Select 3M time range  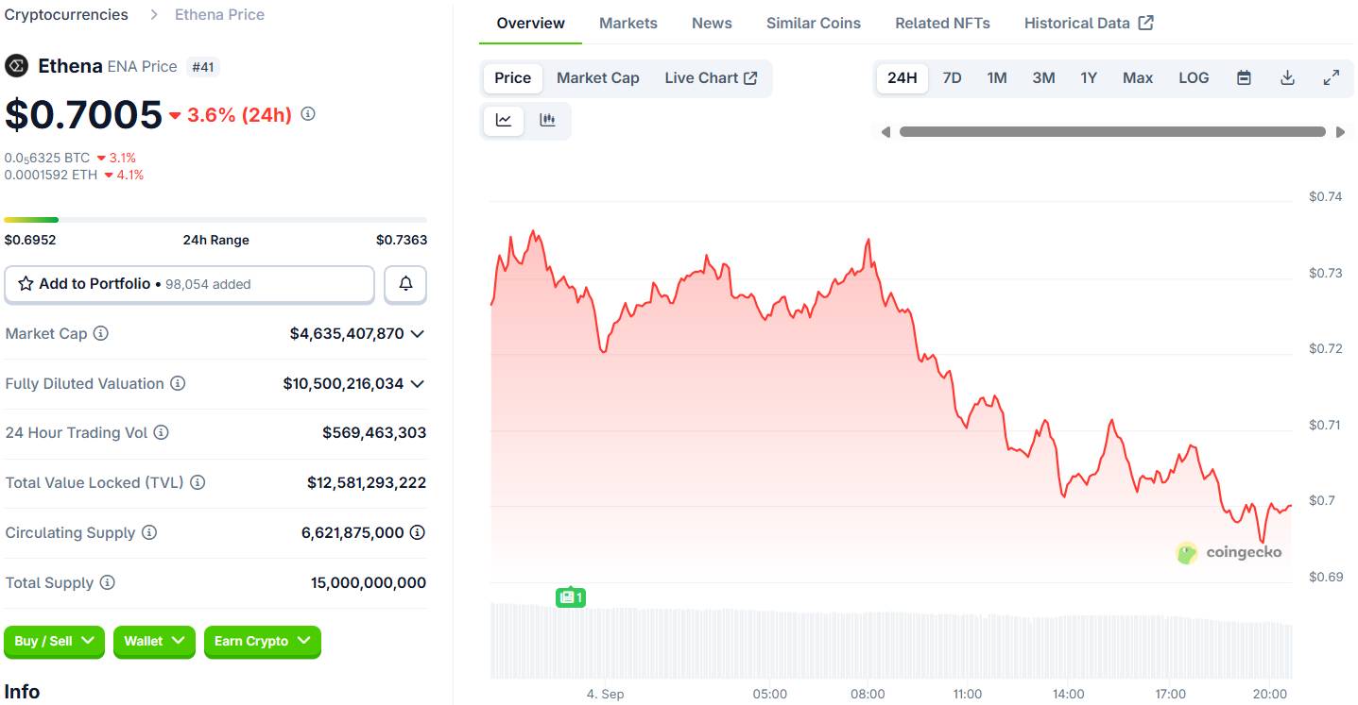[1043, 78]
